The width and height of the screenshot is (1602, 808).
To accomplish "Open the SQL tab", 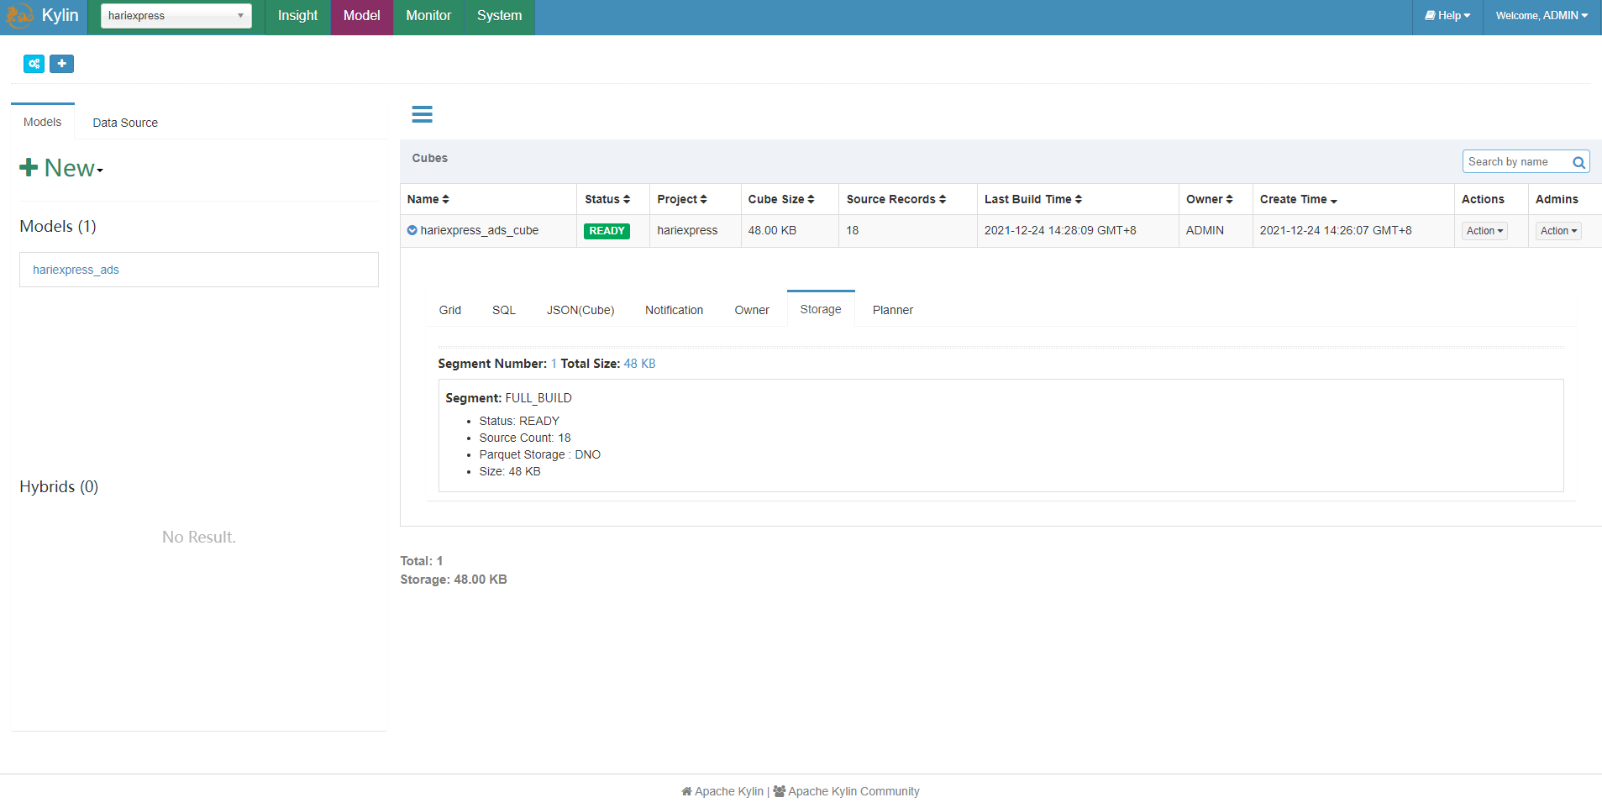I will click(x=504, y=310).
